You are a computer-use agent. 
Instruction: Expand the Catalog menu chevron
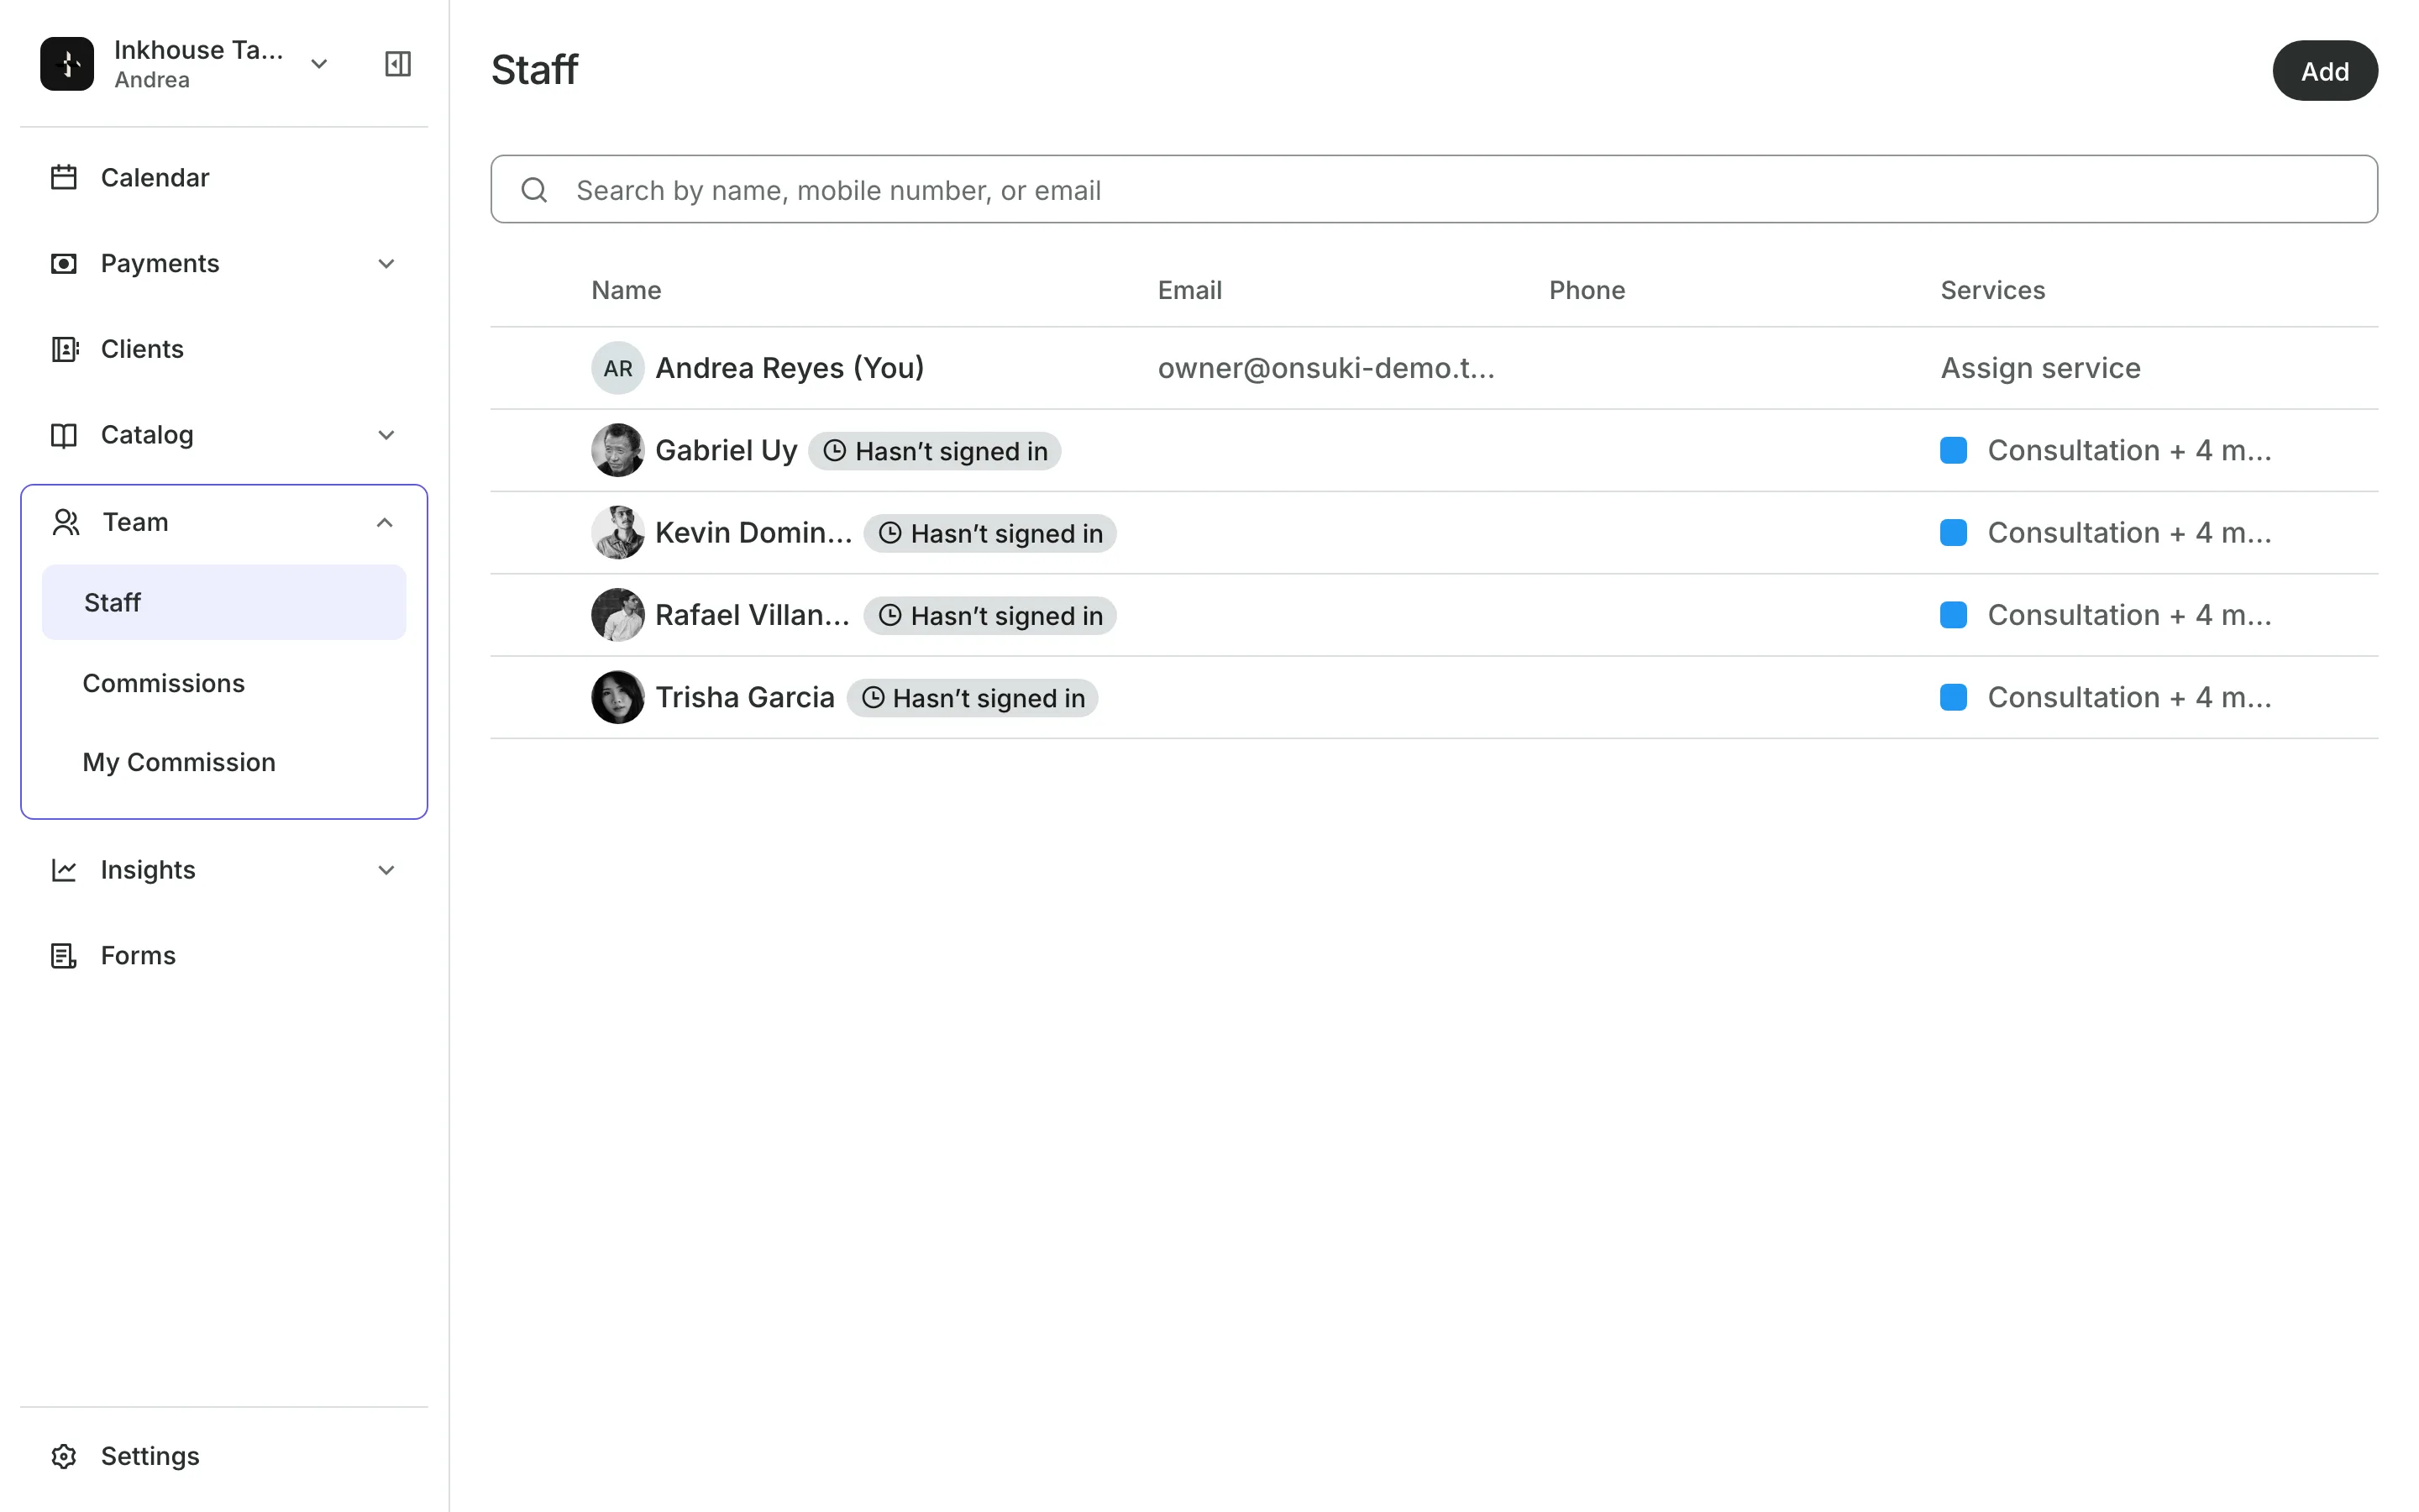(387, 435)
